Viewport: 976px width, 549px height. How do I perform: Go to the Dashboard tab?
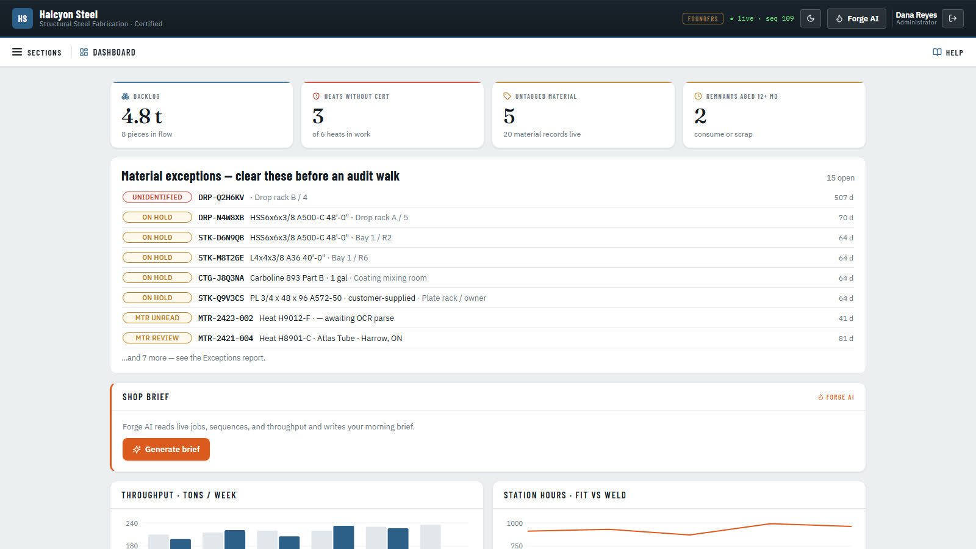[x=107, y=52]
